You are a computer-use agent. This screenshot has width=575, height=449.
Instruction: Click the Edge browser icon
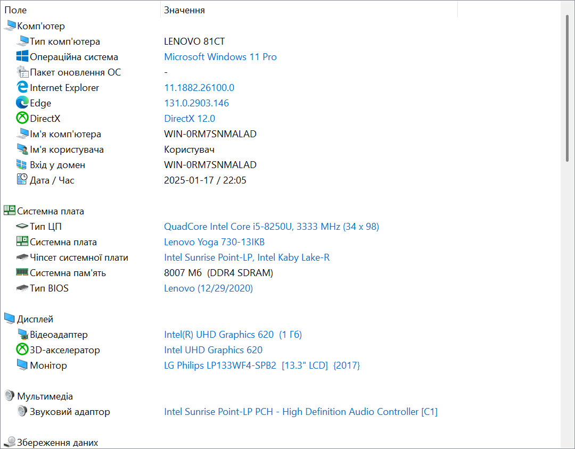click(x=22, y=103)
